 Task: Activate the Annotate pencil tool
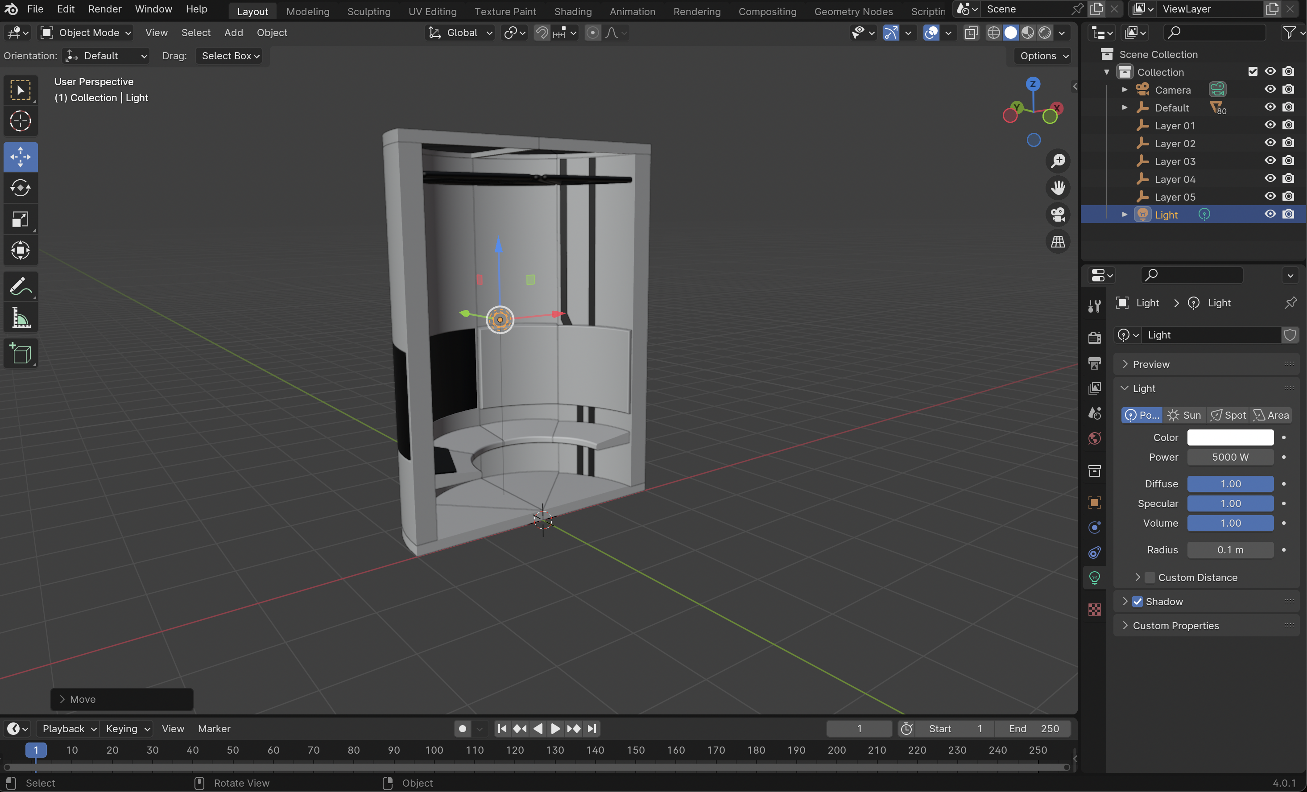[x=20, y=287]
